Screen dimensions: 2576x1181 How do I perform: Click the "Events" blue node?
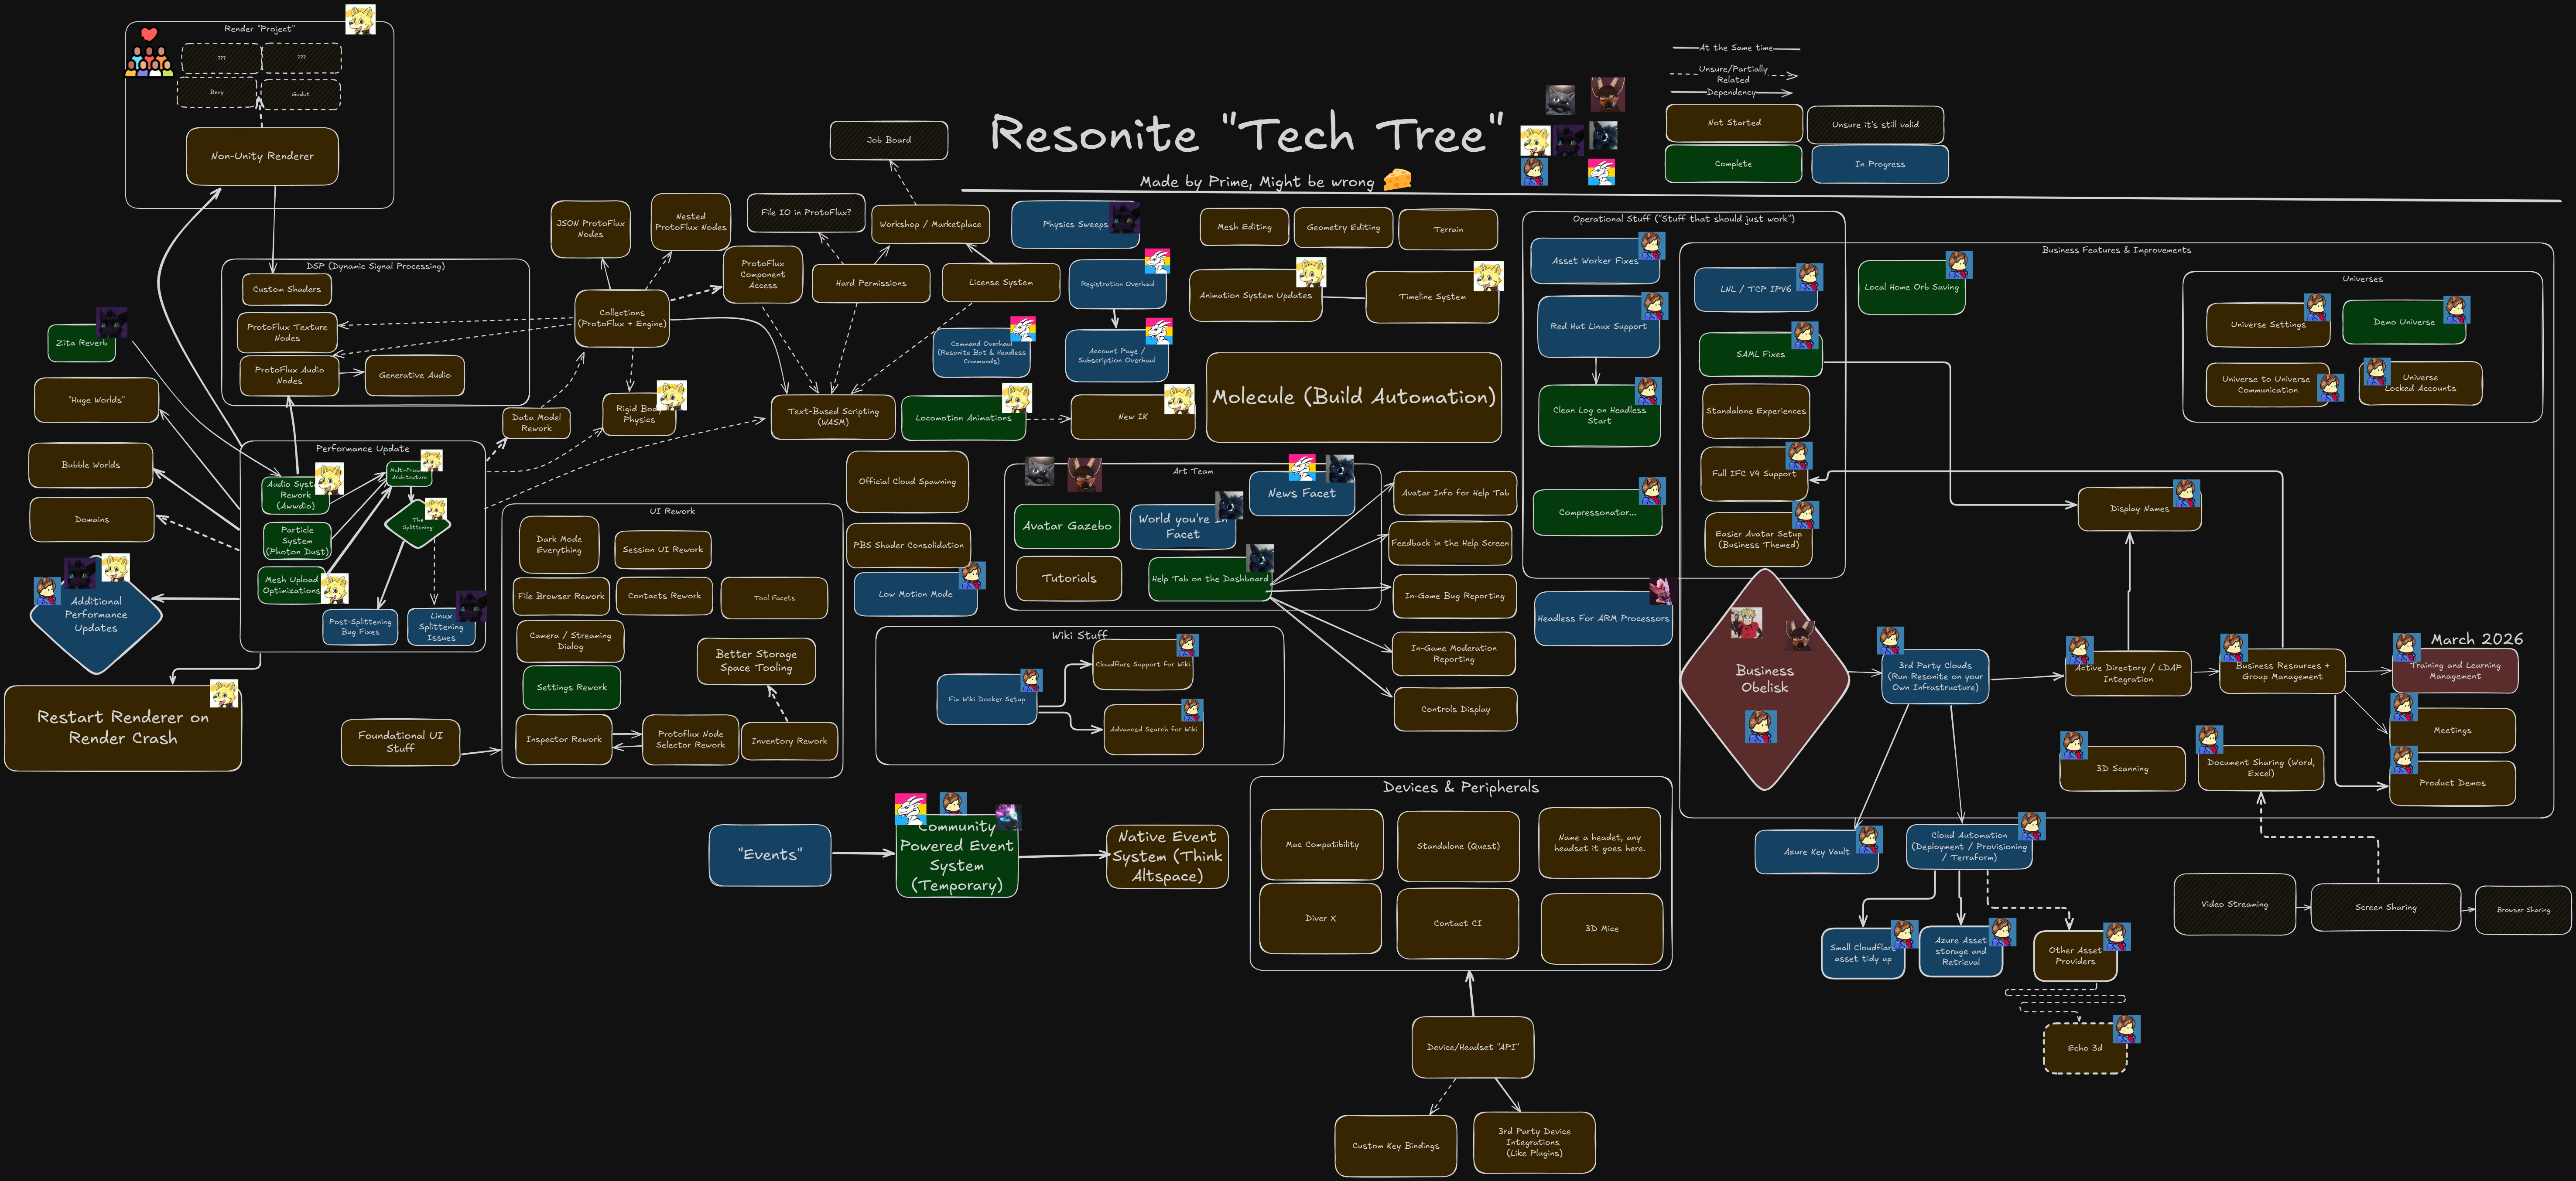click(x=769, y=855)
